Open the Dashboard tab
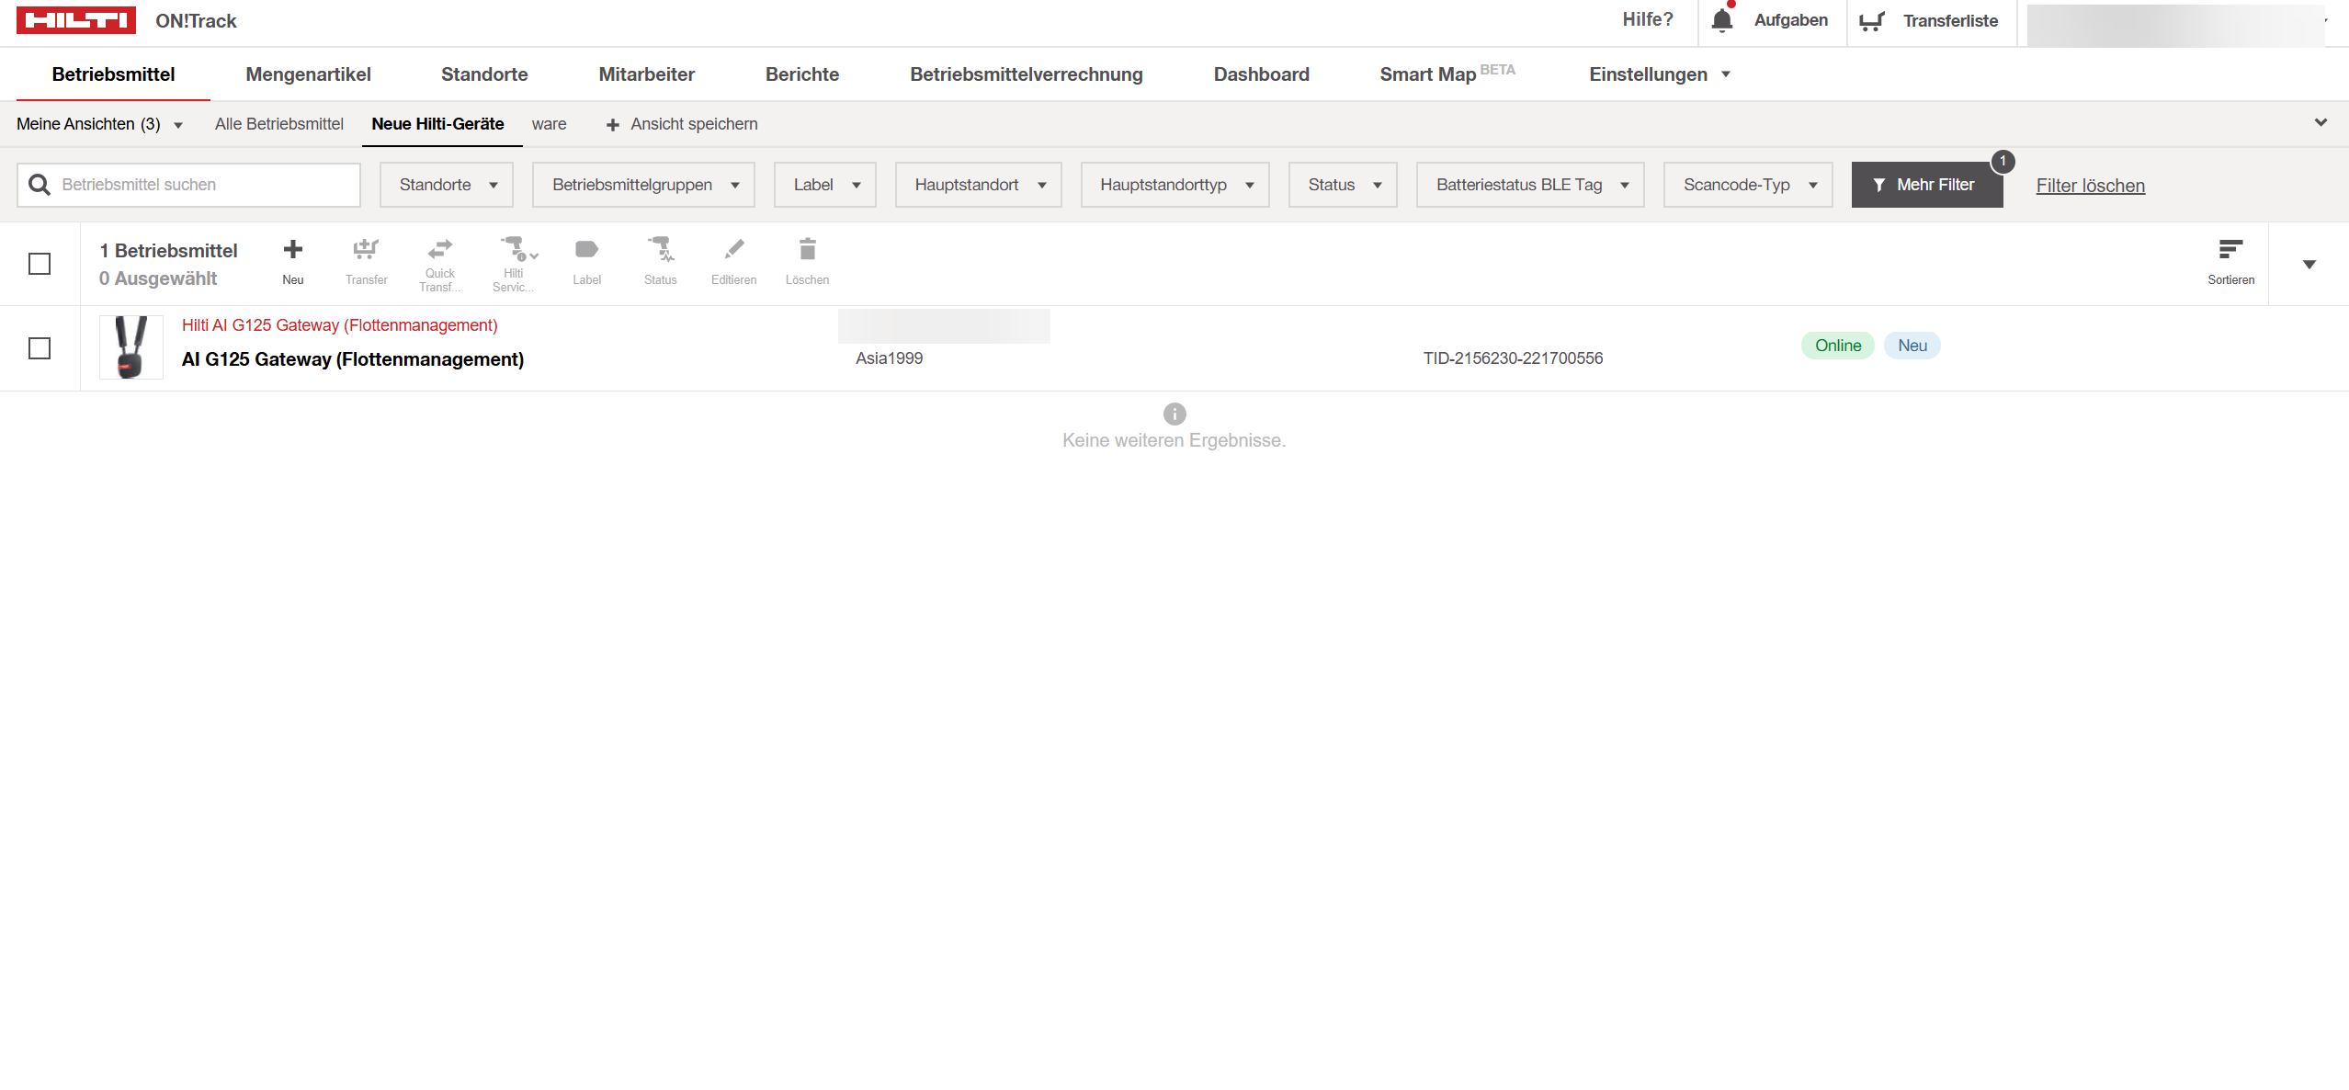This screenshot has width=2349, height=1090. click(x=1261, y=74)
